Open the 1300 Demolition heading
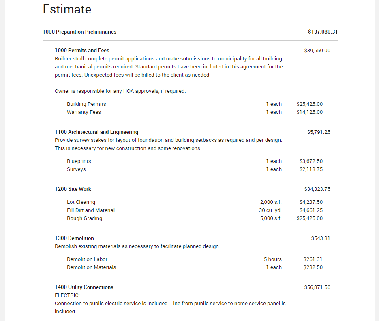Screen dimensions: 379x321 point(74,238)
